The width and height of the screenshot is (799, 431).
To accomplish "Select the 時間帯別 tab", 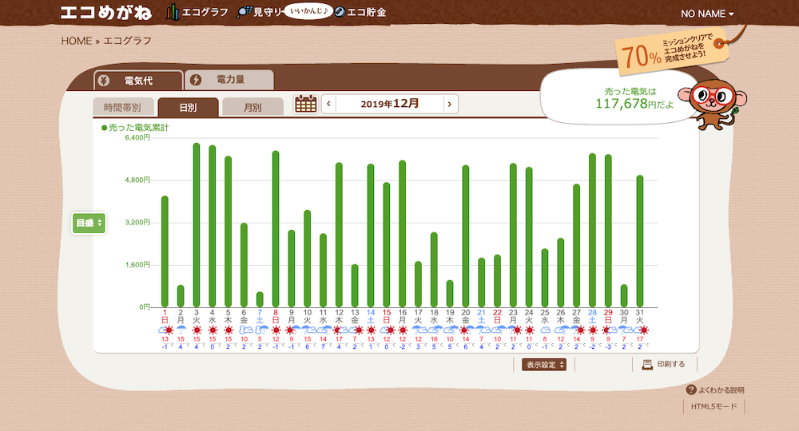I will (x=122, y=107).
